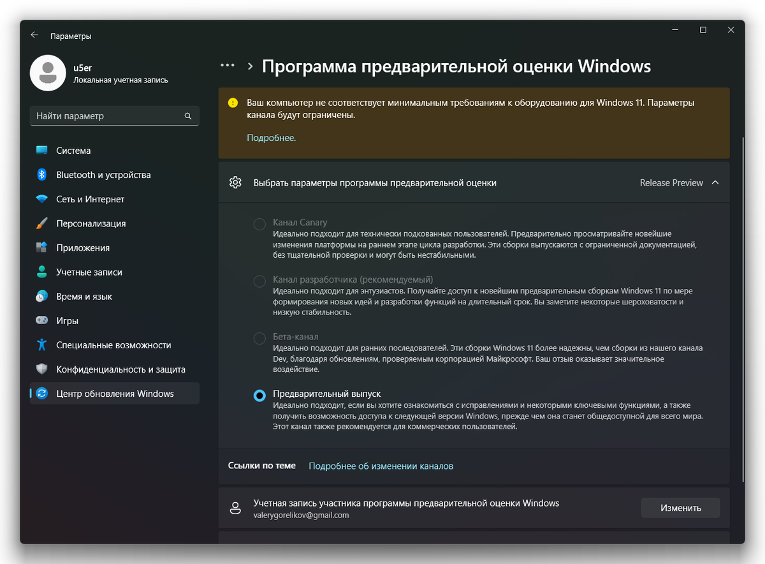
Task: Open Приложения settings
Action: [x=115, y=248]
